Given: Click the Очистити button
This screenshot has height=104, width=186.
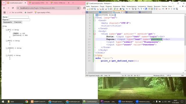Looking at the screenshot, I should pos(17,22).
